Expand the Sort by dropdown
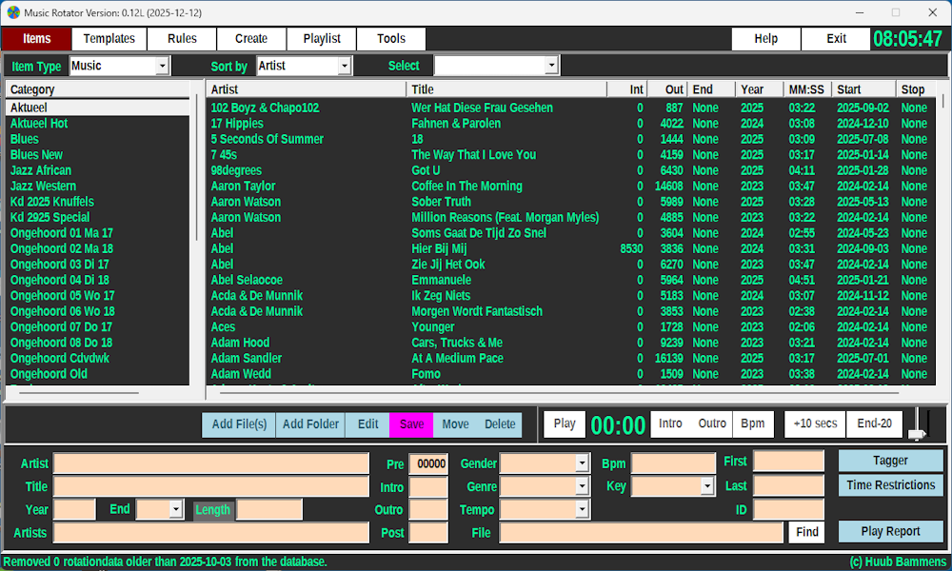The height and width of the screenshot is (571, 952). tap(345, 66)
